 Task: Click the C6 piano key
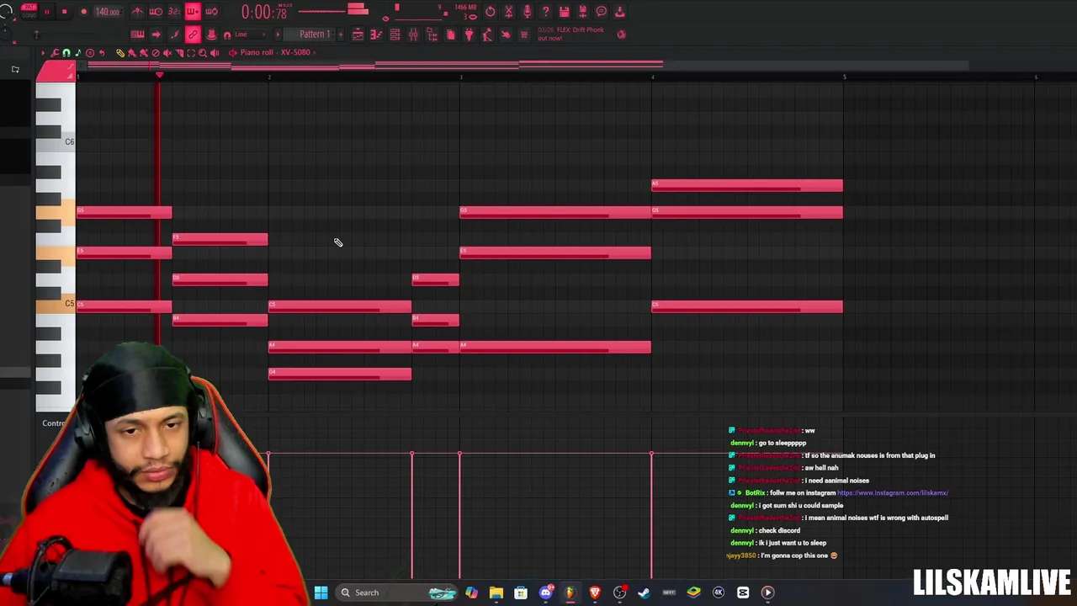pyautogui.click(x=56, y=141)
